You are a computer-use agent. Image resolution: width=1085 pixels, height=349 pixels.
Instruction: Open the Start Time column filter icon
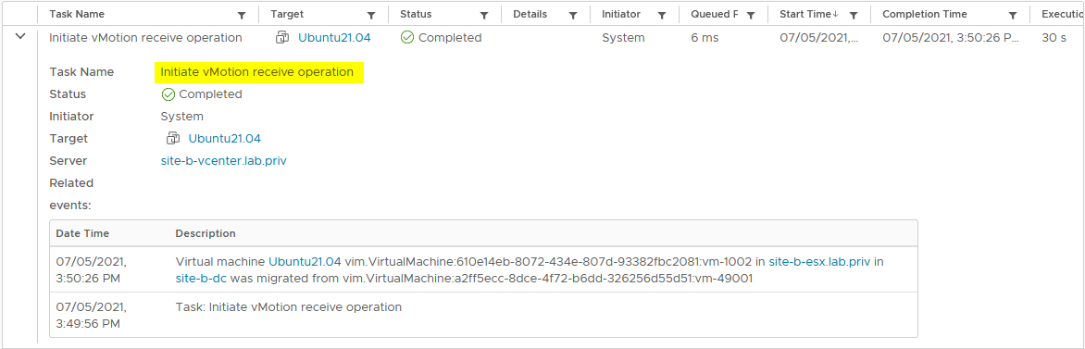pyautogui.click(x=854, y=15)
